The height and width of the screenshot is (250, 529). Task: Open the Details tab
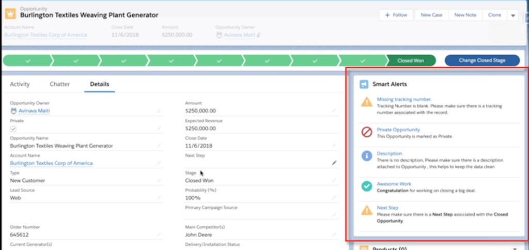pyautogui.click(x=100, y=84)
